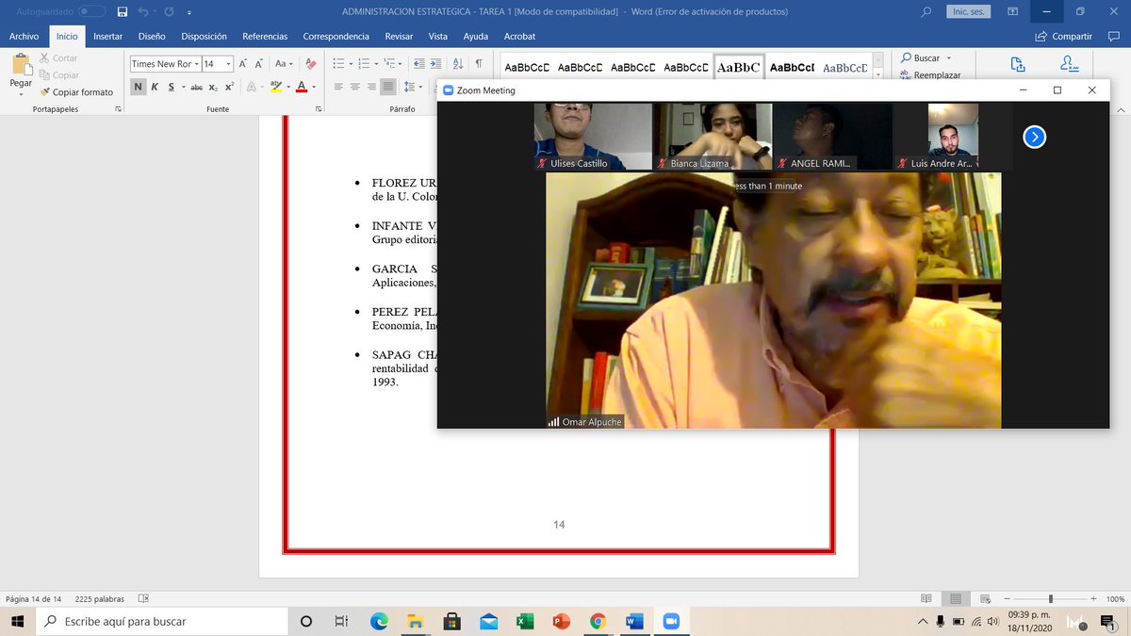This screenshot has width=1131, height=636.
Task: Toggle bold formatting in the Fuente group
Action: (139, 87)
